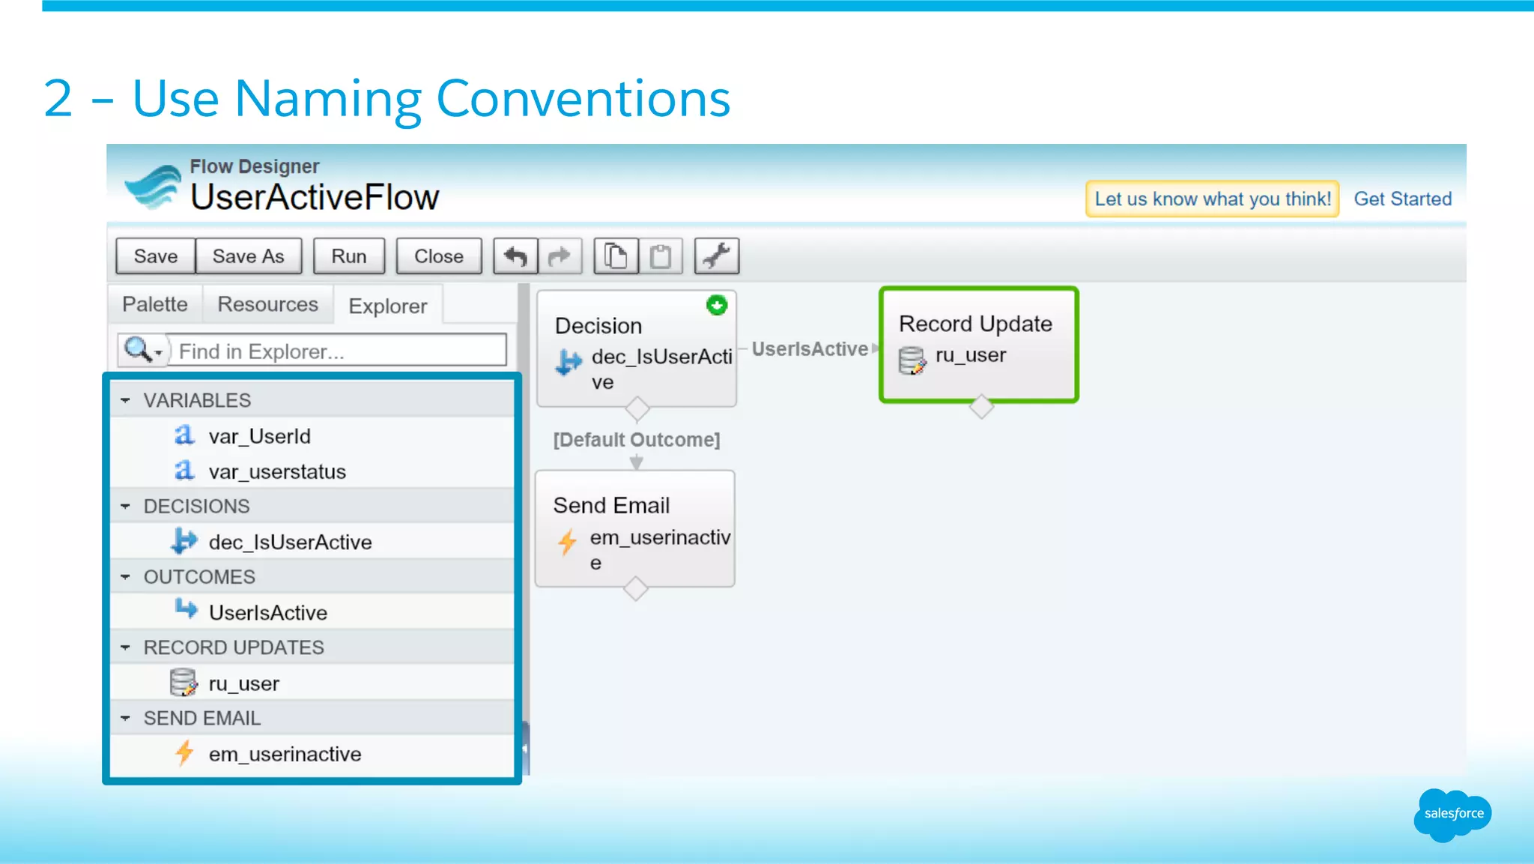Click connector diamond below Decision node
The image size is (1534, 864).
[x=637, y=409]
